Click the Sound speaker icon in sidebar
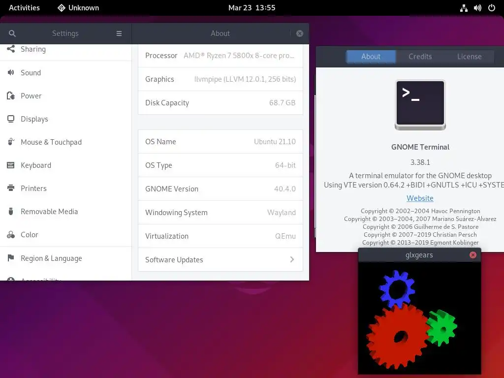 pos(11,73)
